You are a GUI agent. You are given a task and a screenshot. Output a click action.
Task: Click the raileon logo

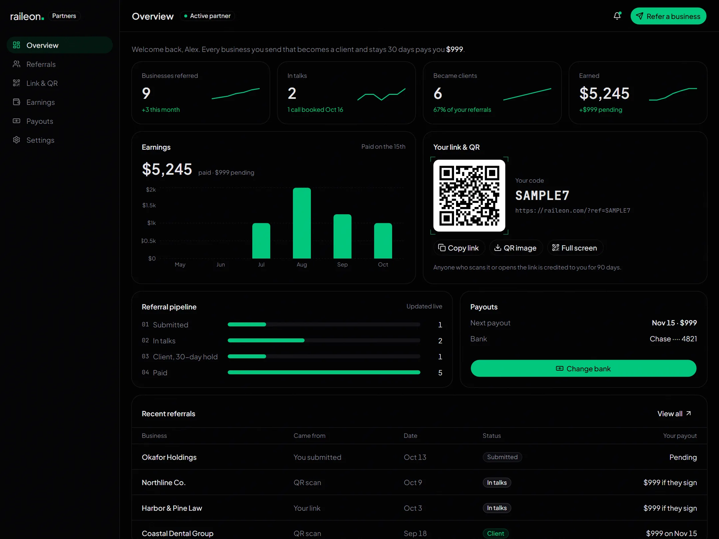27,16
